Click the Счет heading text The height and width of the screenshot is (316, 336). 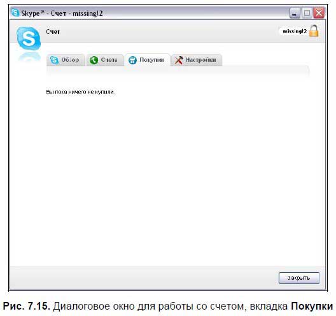tap(53, 32)
